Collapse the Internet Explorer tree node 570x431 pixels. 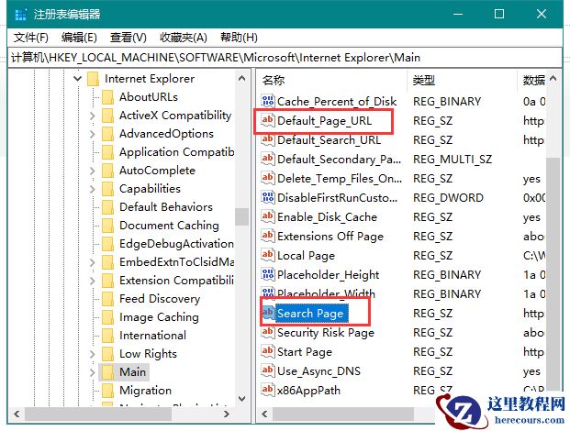point(77,79)
